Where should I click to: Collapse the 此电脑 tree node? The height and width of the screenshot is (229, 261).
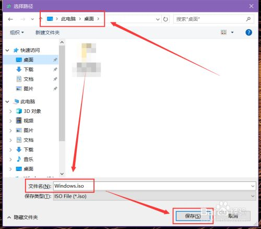(x=7, y=101)
